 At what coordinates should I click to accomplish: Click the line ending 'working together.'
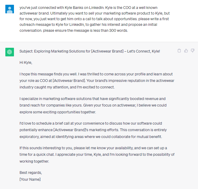pyautogui.click(x=34, y=161)
